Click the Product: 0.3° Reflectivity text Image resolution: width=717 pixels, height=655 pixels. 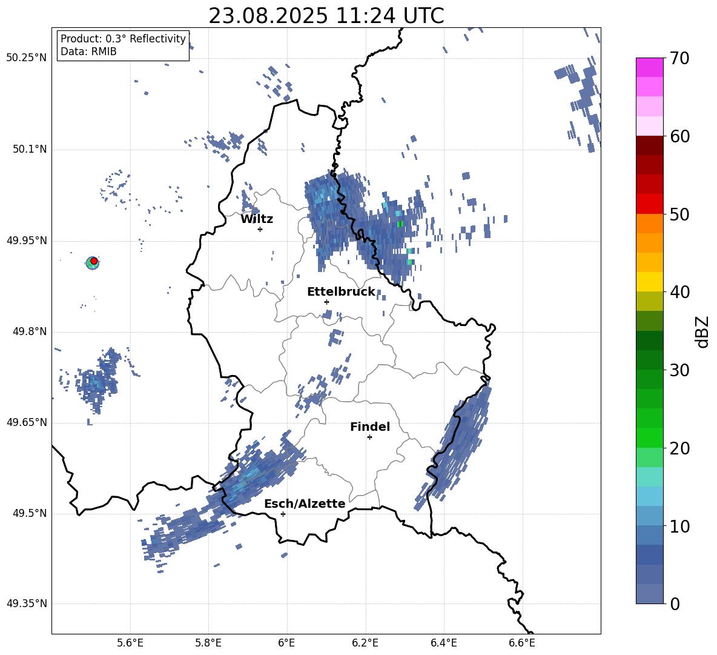(x=123, y=39)
